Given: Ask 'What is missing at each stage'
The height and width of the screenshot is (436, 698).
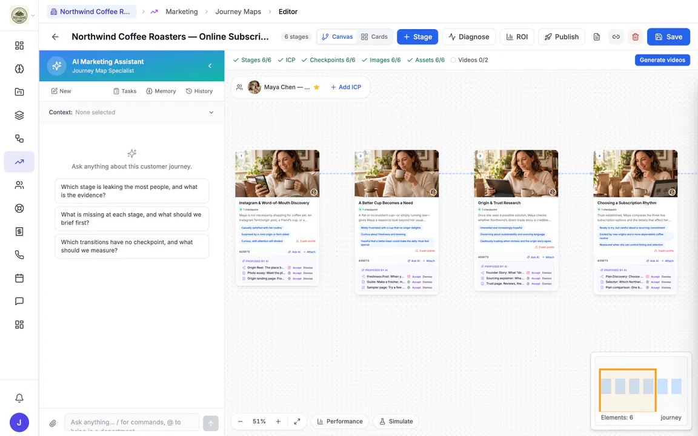Looking at the screenshot, I should coord(131,219).
